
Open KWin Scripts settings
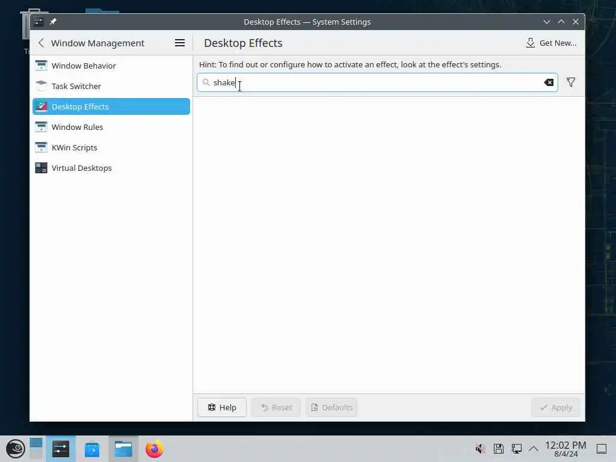(111, 147)
